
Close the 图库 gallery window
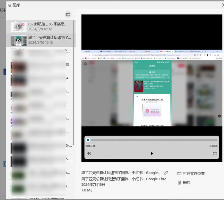click(x=222, y=5)
